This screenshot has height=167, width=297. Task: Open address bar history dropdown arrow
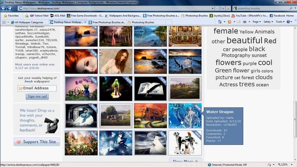[x=213, y=8]
